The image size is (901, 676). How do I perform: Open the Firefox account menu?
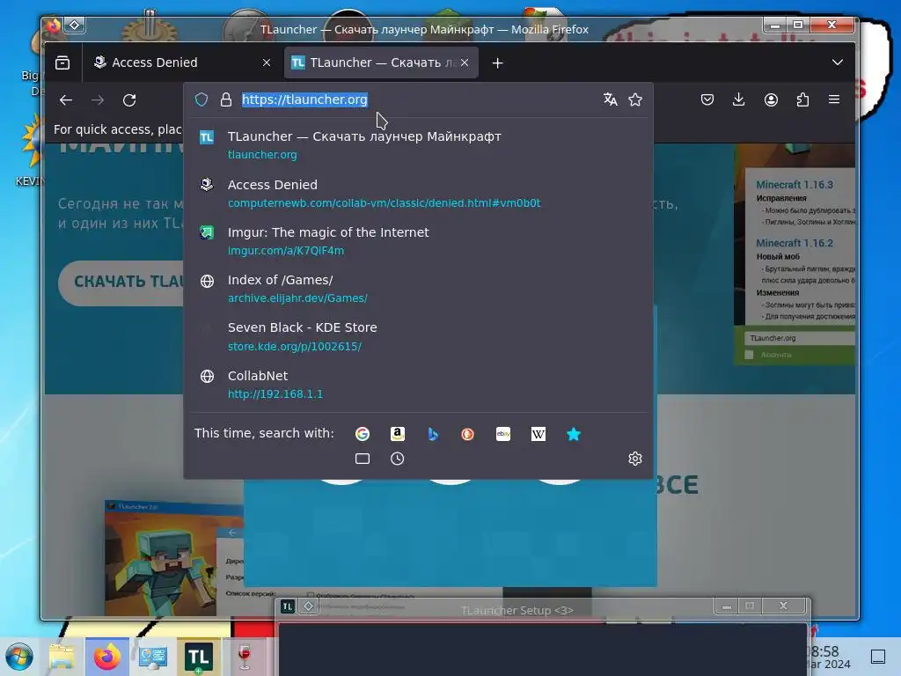pos(771,99)
